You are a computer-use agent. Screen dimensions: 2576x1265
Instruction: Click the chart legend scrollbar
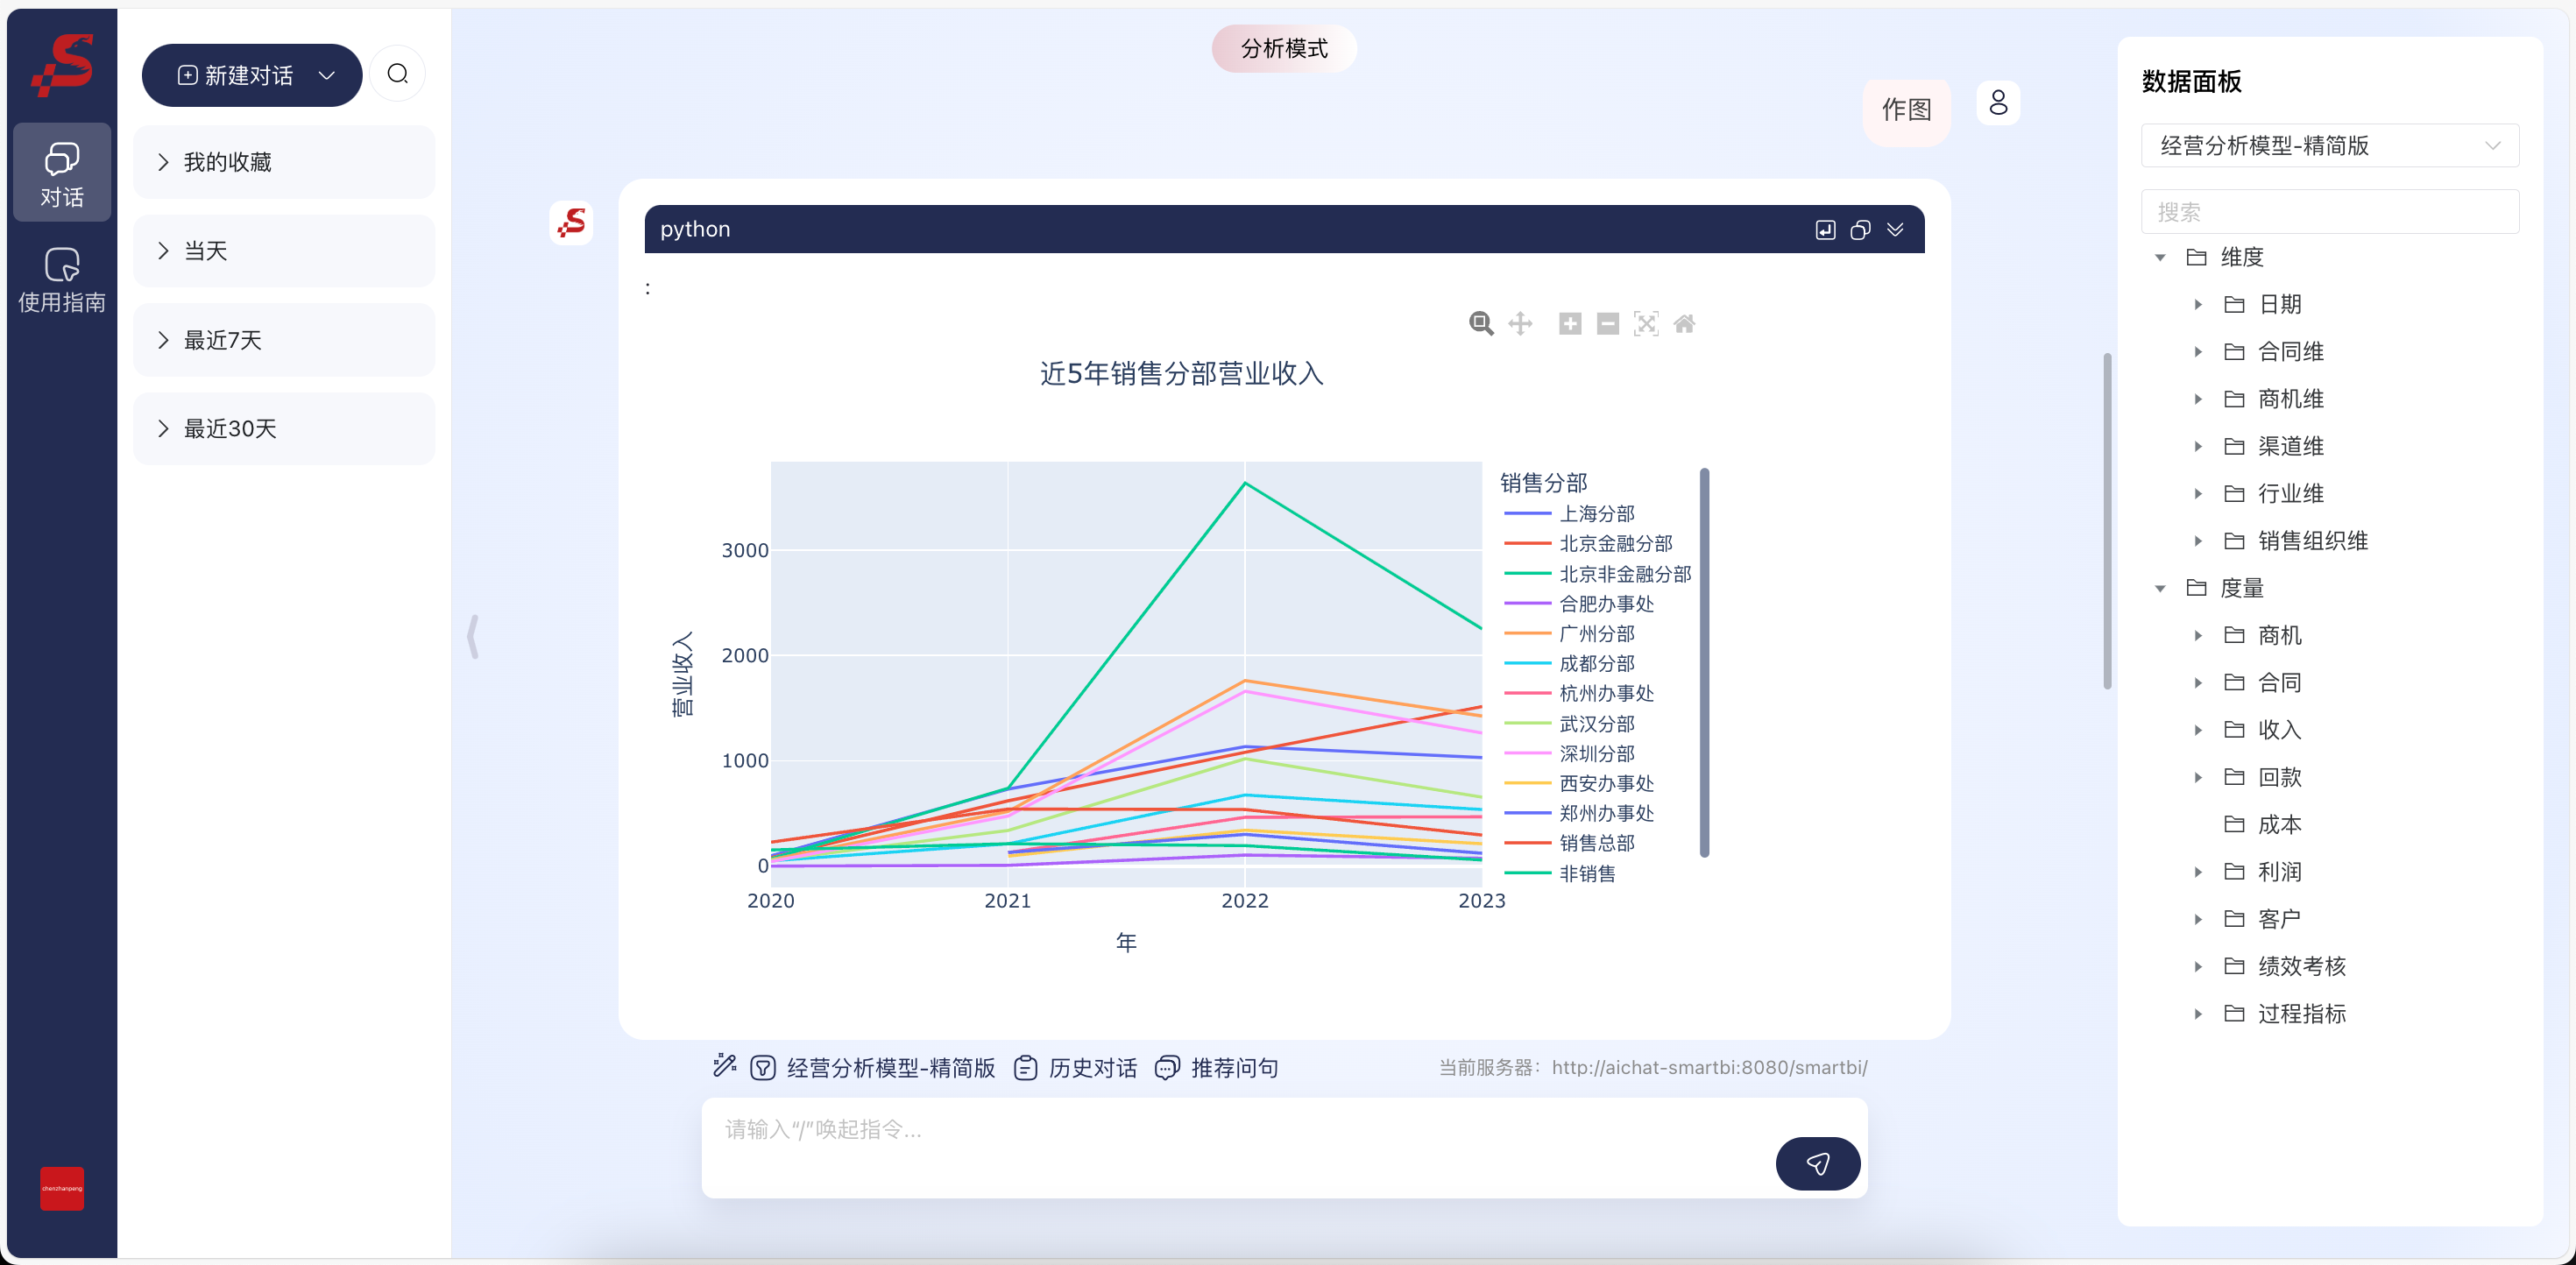click(x=1704, y=662)
